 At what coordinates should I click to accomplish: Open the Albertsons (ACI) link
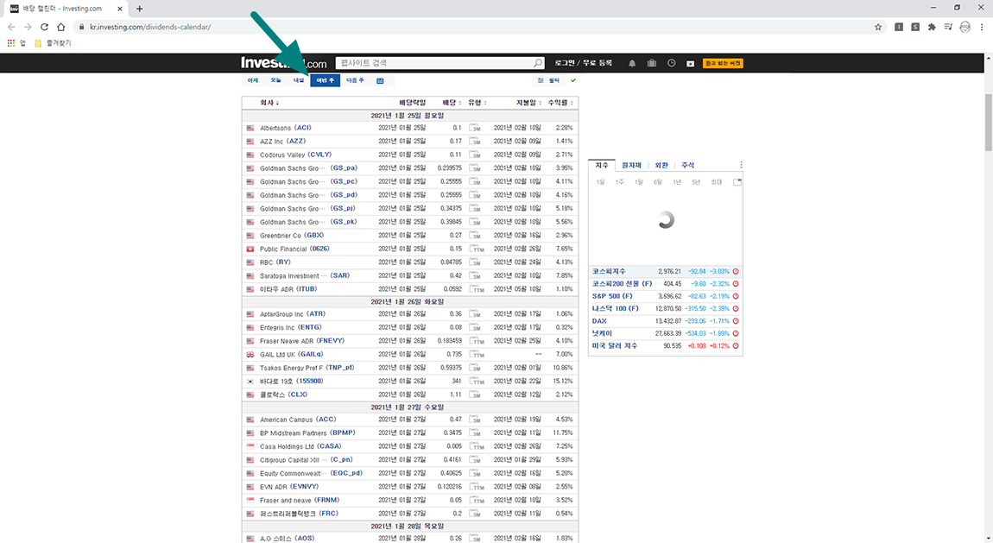(x=286, y=128)
